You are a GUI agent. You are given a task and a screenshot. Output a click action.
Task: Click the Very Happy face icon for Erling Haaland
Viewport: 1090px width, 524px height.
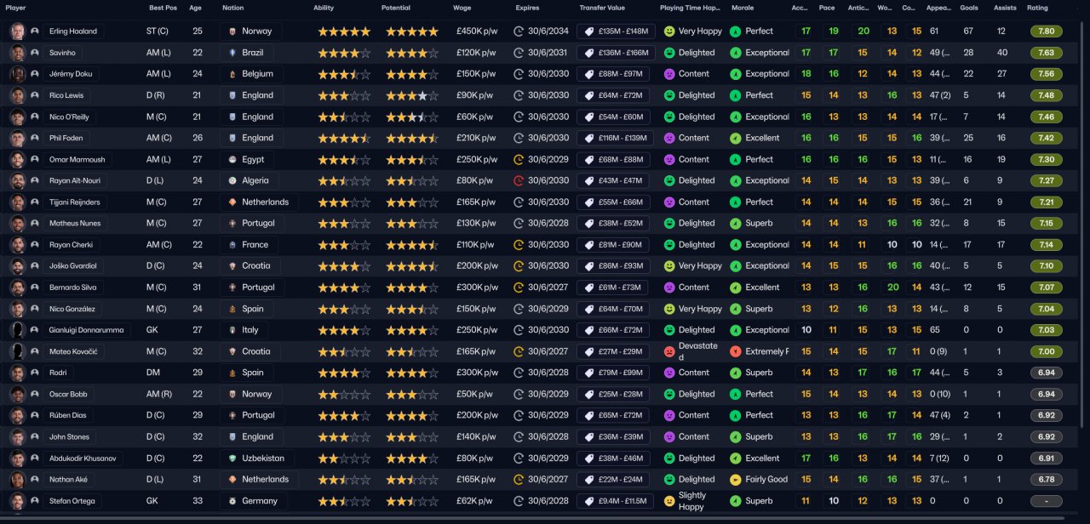click(669, 31)
